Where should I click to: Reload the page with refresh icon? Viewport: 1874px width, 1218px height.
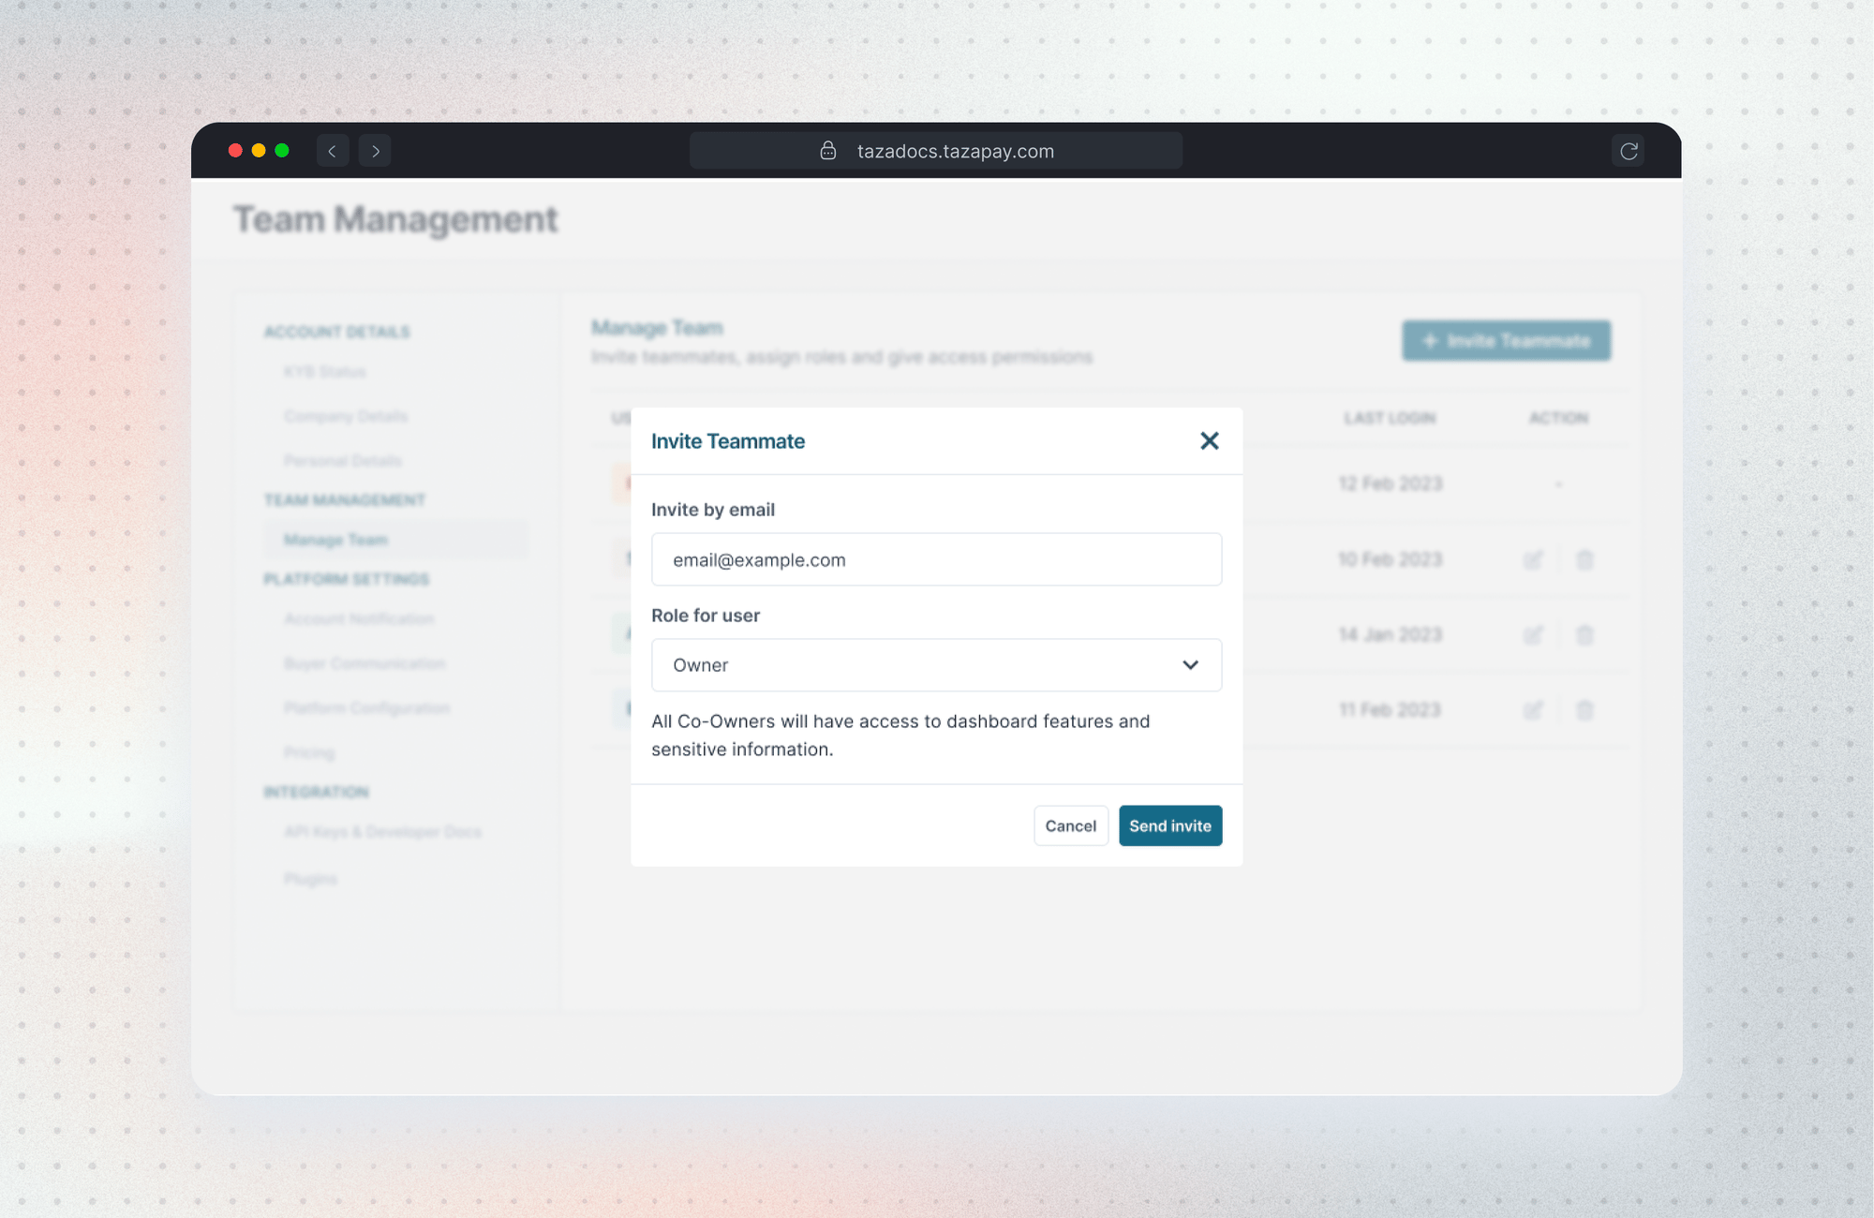[x=1629, y=151]
